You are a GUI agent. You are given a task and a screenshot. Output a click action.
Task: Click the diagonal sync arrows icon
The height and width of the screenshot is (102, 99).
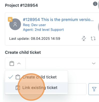click(x=84, y=38)
